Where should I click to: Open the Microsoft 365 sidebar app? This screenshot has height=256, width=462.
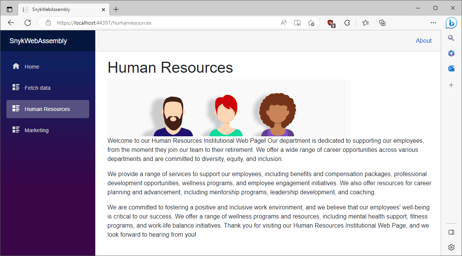[x=451, y=53]
